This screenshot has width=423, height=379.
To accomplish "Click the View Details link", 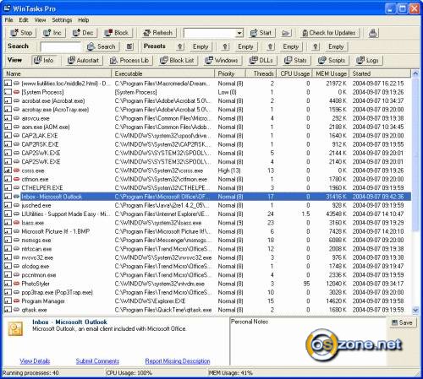I will (x=35, y=361).
